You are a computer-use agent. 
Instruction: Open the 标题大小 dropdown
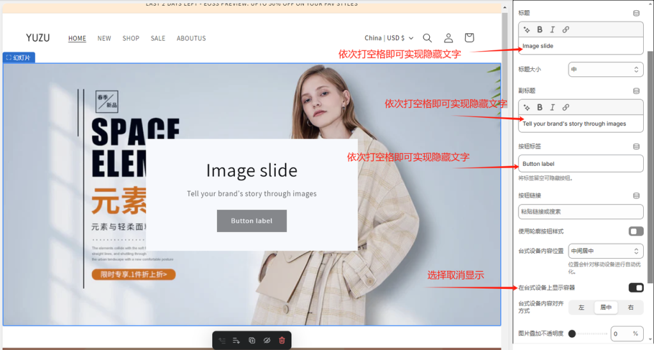[605, 69]
